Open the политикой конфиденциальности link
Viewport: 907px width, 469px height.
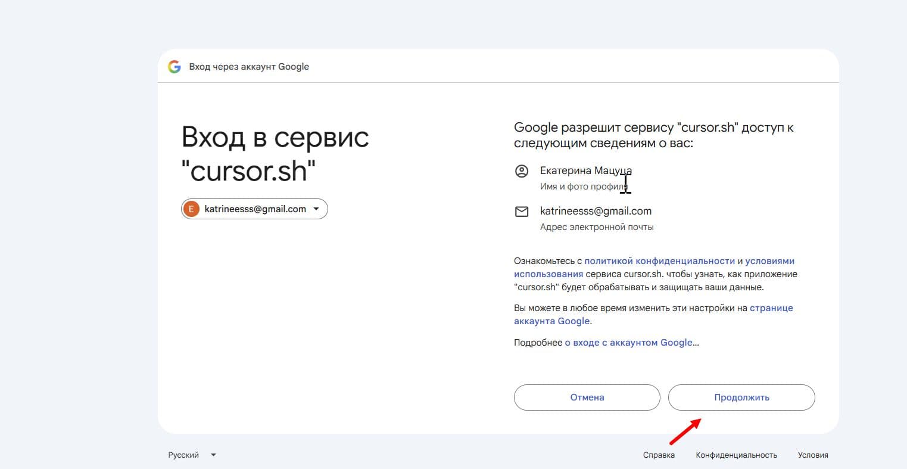[x=660, y=261]
